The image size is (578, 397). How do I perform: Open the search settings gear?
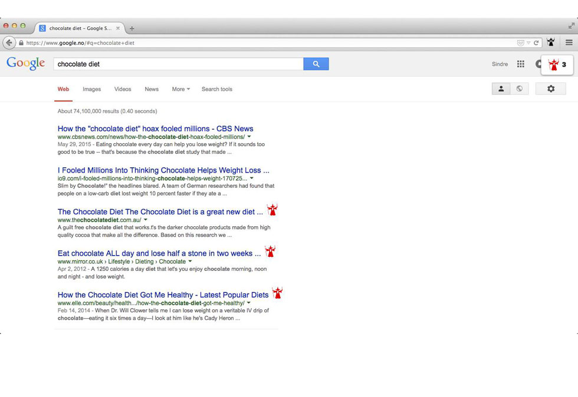click(551, 89)
